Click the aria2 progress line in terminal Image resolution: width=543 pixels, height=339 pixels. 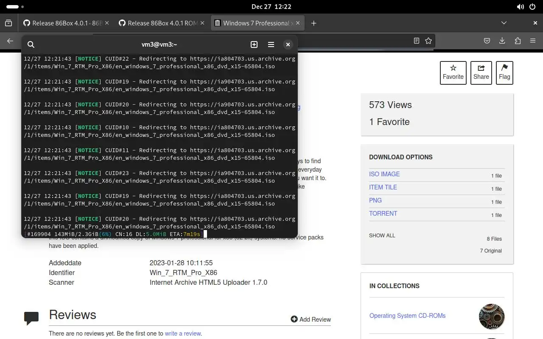click(x=114, y=234)
